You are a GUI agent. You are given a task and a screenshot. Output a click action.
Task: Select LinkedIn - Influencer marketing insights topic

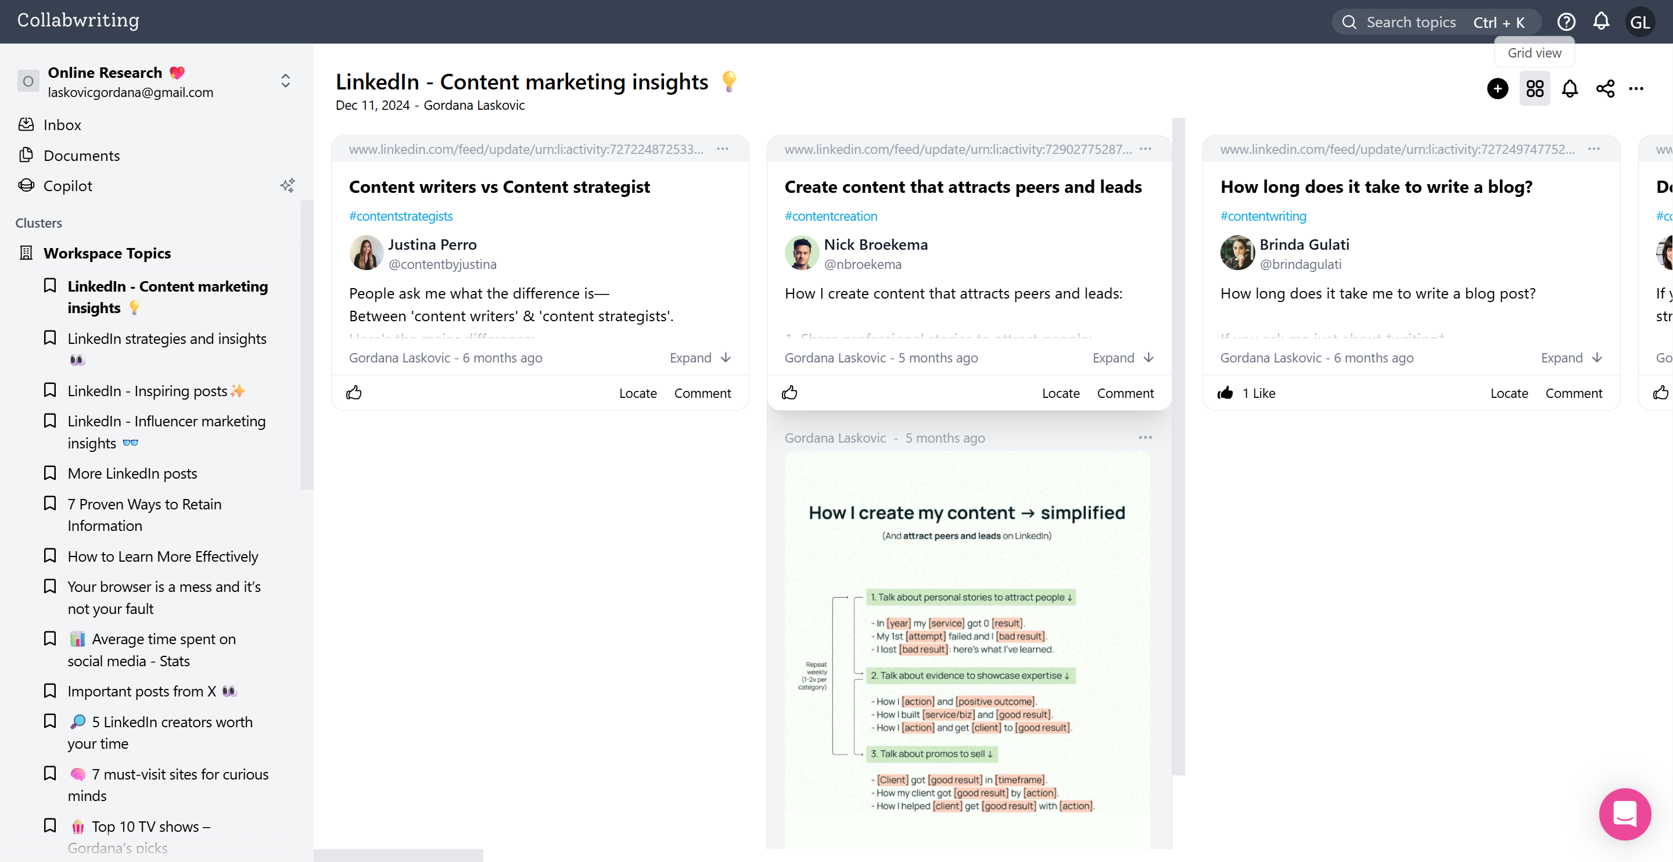click(x=167, y=432)
